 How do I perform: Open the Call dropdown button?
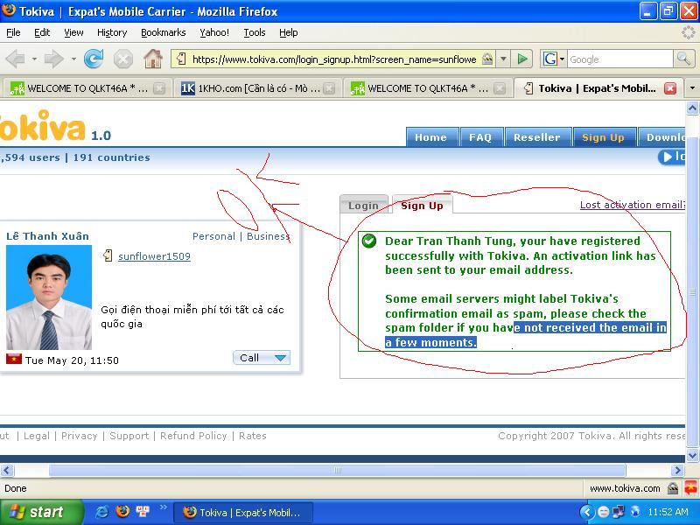pos(262,358)
